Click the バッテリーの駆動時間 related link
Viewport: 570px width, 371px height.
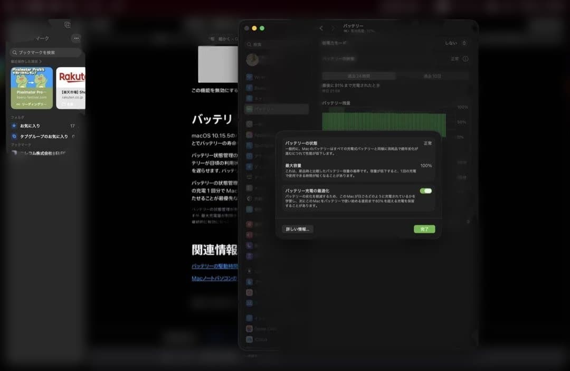[x=214, y=266]
